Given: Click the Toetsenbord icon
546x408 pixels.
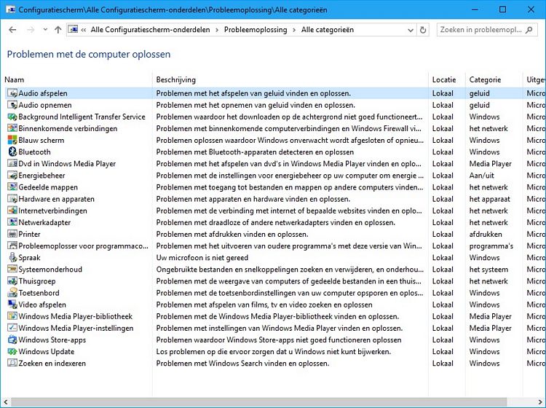Looking at the screenshot, I should click(x=12, y=293).
